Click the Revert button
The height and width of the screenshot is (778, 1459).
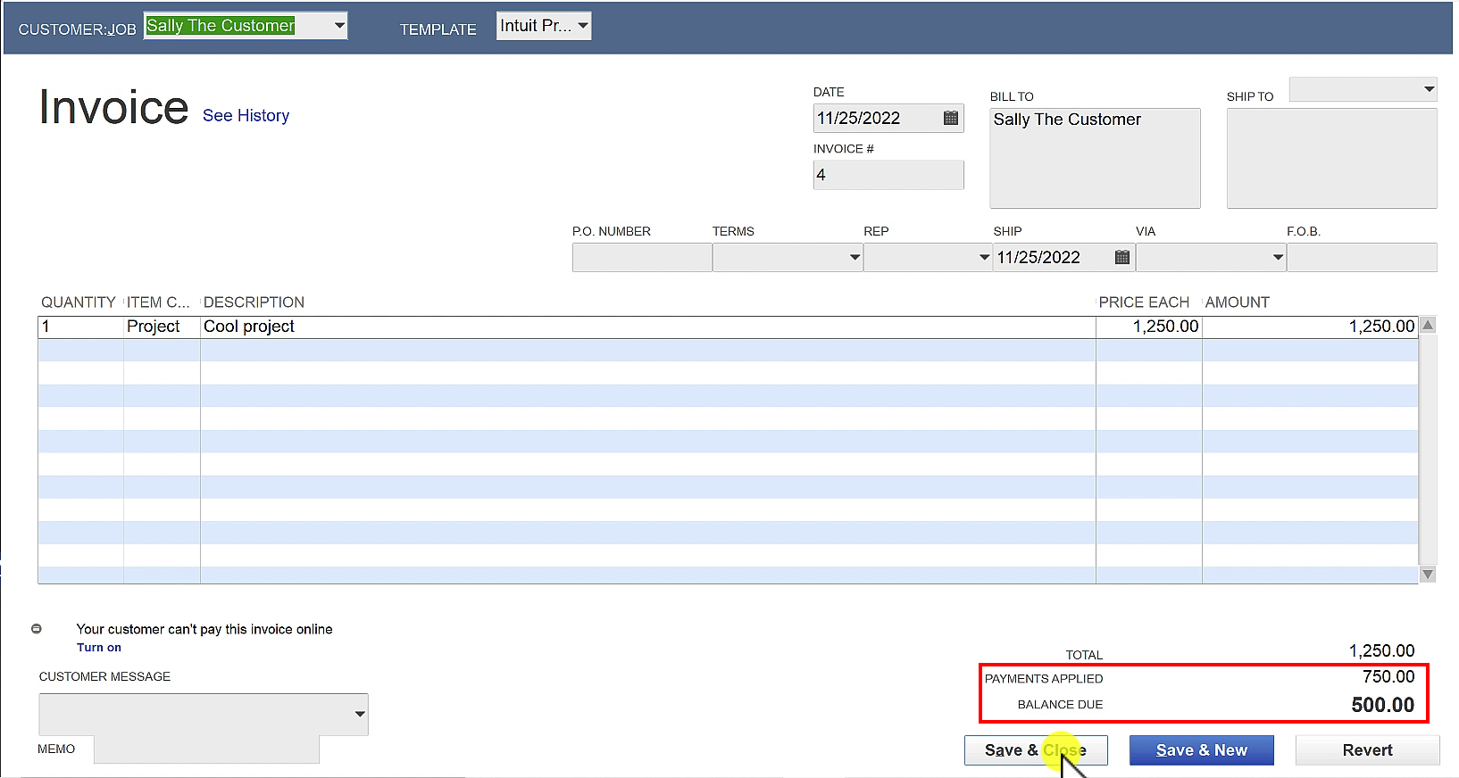coord(1368,750)
